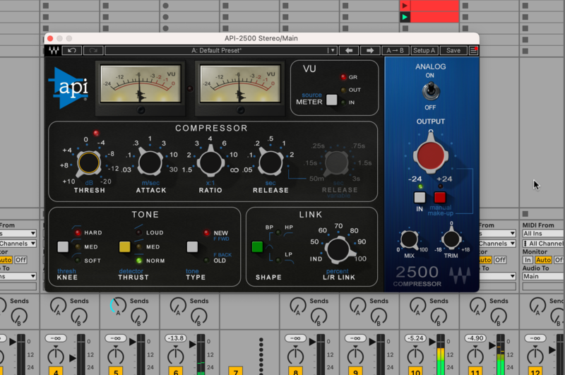Click the Waves logo icon in plugin toolbar

pos(54,51)
